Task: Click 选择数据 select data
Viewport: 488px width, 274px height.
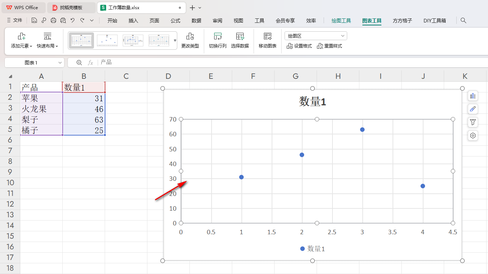Action: [240, 41]
